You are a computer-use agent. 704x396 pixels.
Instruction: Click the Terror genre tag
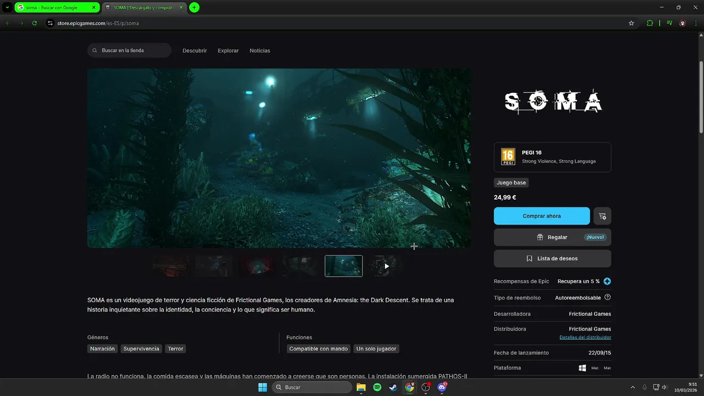(175, 349)
